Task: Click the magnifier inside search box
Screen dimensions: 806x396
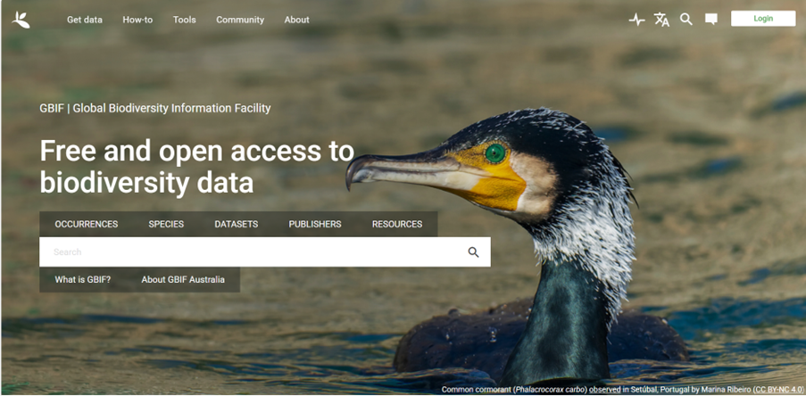Action: point(473,252)
